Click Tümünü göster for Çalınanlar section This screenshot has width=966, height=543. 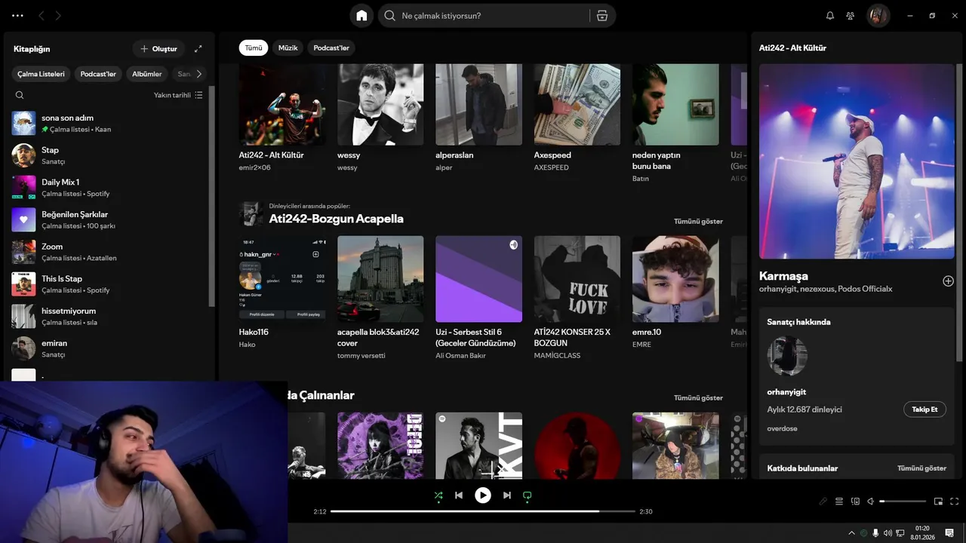click(698, 398)
